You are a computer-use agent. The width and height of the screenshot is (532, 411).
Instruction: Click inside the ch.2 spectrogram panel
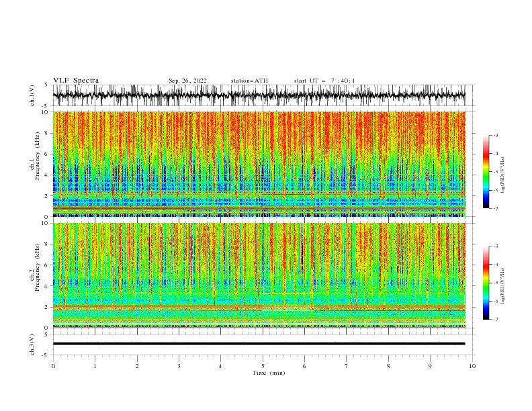point(259,275)
